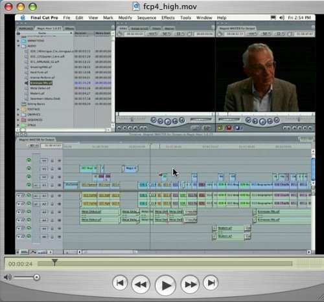Click the Viewer previous edit transport button
This screenshot has width=324, height=302.
154,120
